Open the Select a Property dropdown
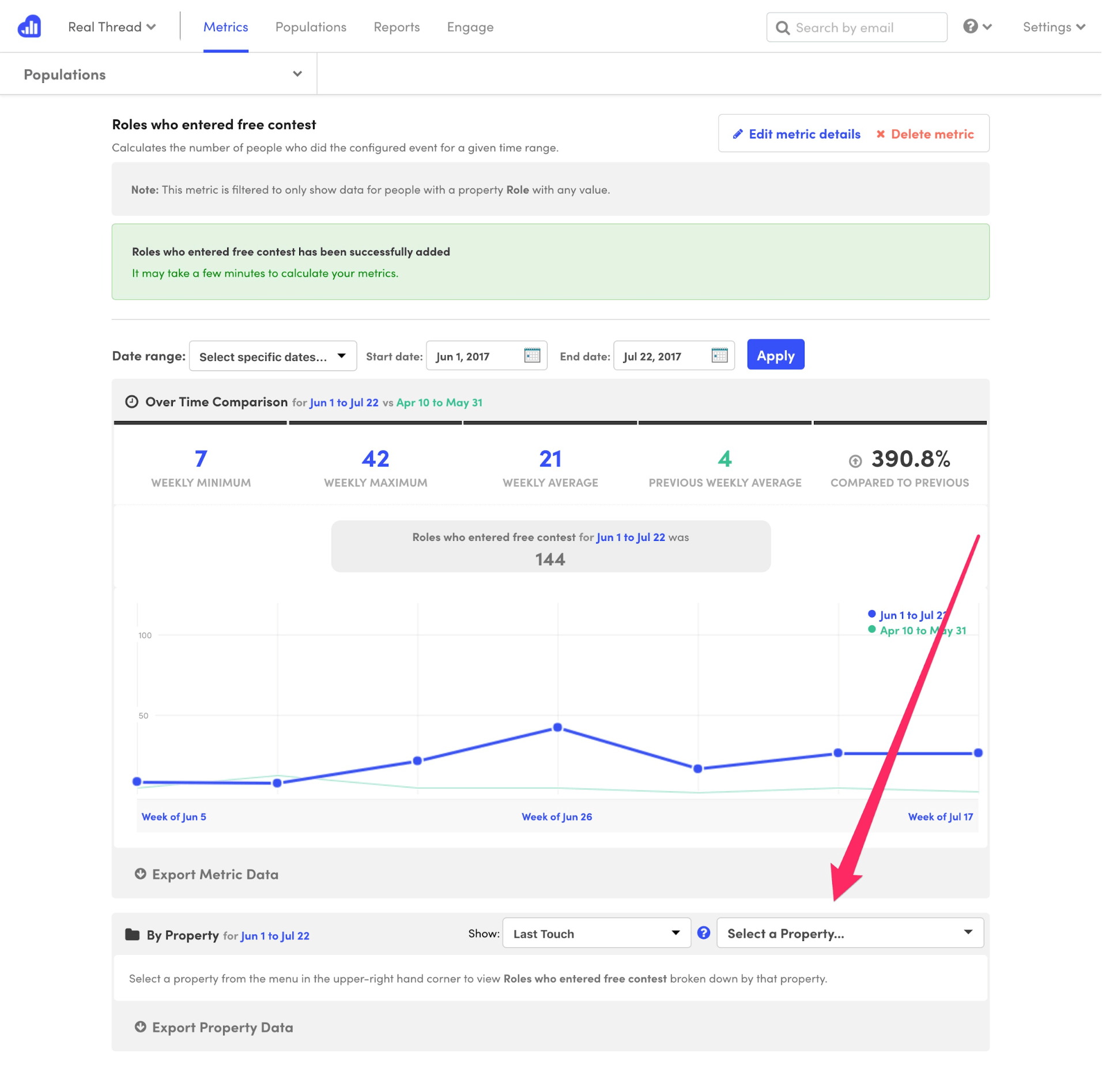 click(x=850, y=934)
